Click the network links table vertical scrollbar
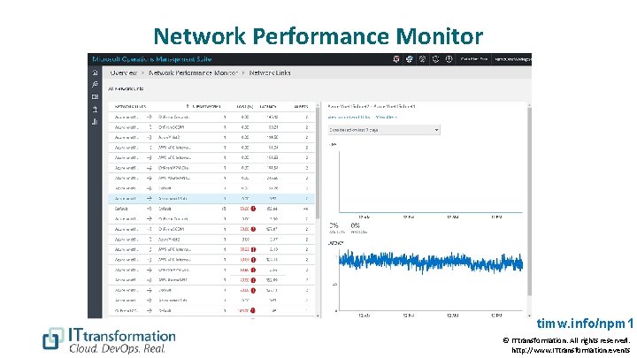This screenshot has height=358, width=637. tap(318, 163)
